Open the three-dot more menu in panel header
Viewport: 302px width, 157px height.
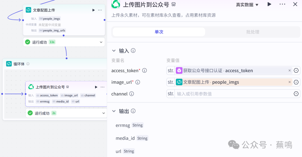pos(282,4)
